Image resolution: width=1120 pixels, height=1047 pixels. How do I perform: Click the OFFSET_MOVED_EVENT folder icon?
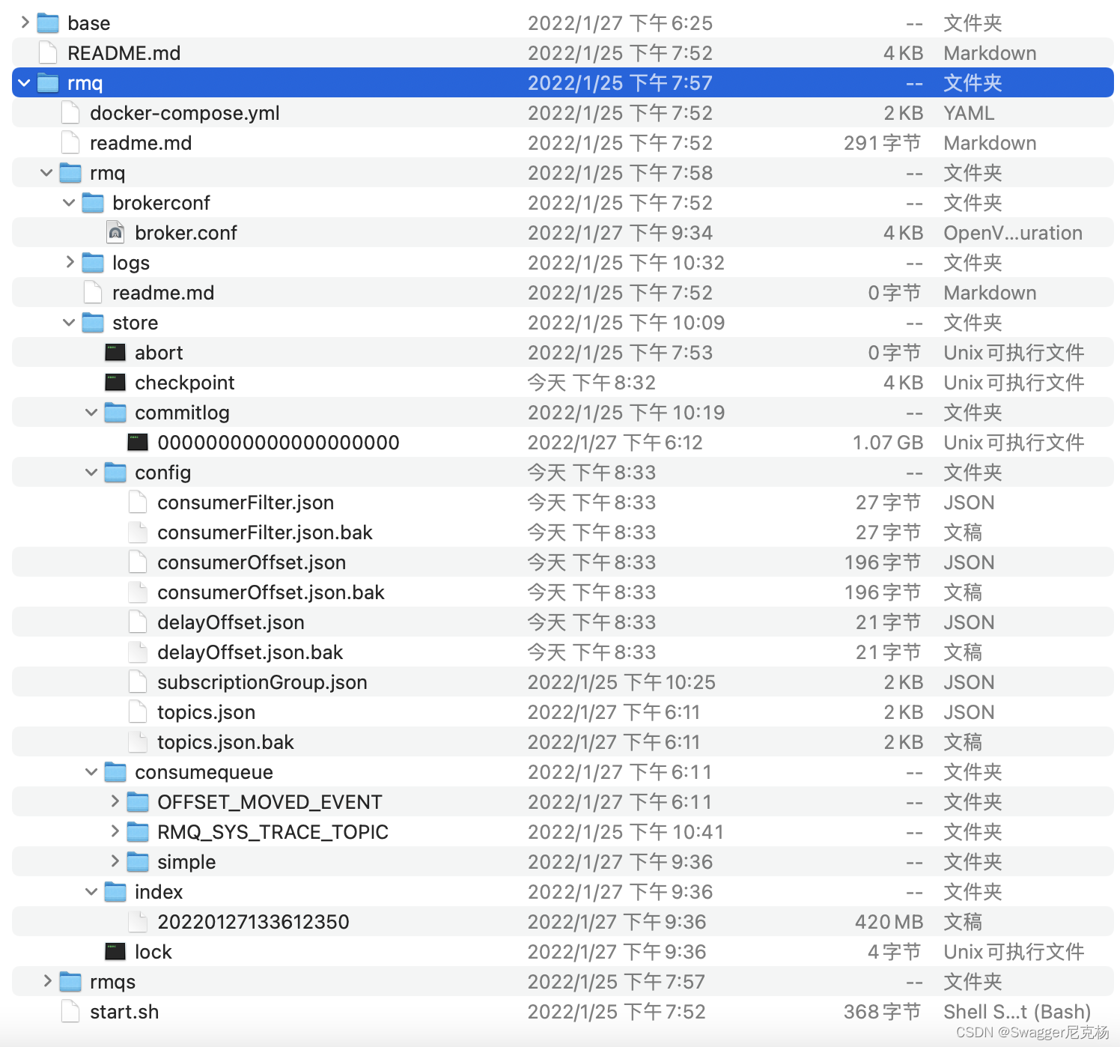click(x=138, y=802)
